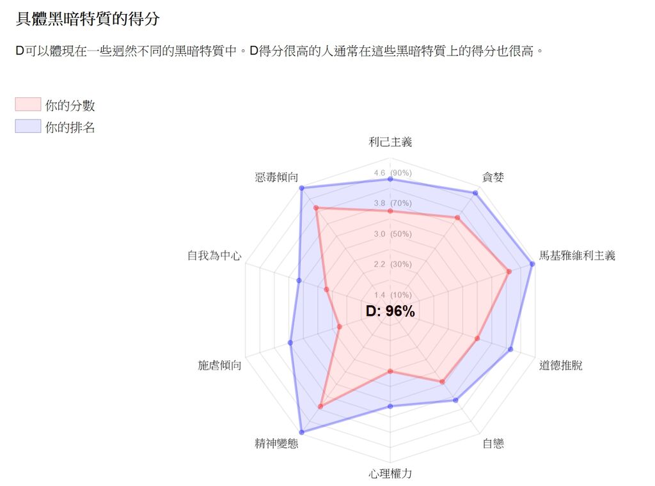This screenshot has width=655, height=486.
Task: Select the red point on 利己主義 axis
Action: tap(390, 211)
